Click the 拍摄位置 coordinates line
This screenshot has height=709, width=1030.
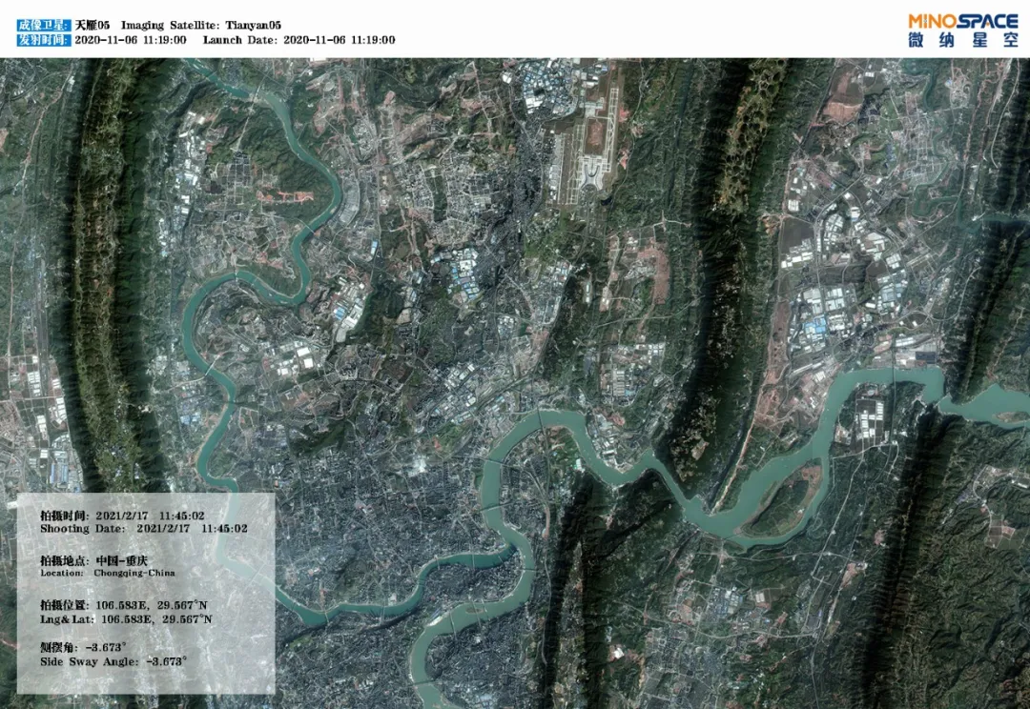click(x=123, y=604)
